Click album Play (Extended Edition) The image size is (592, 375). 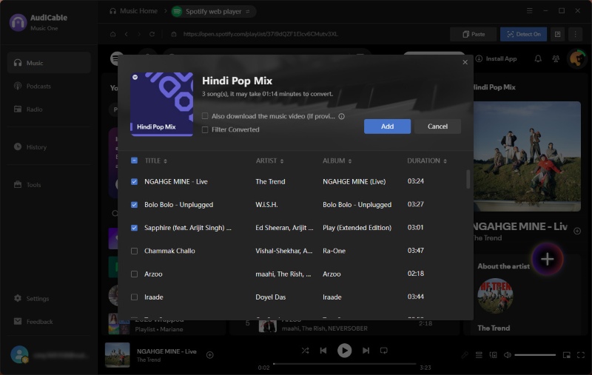coord(357,228)
